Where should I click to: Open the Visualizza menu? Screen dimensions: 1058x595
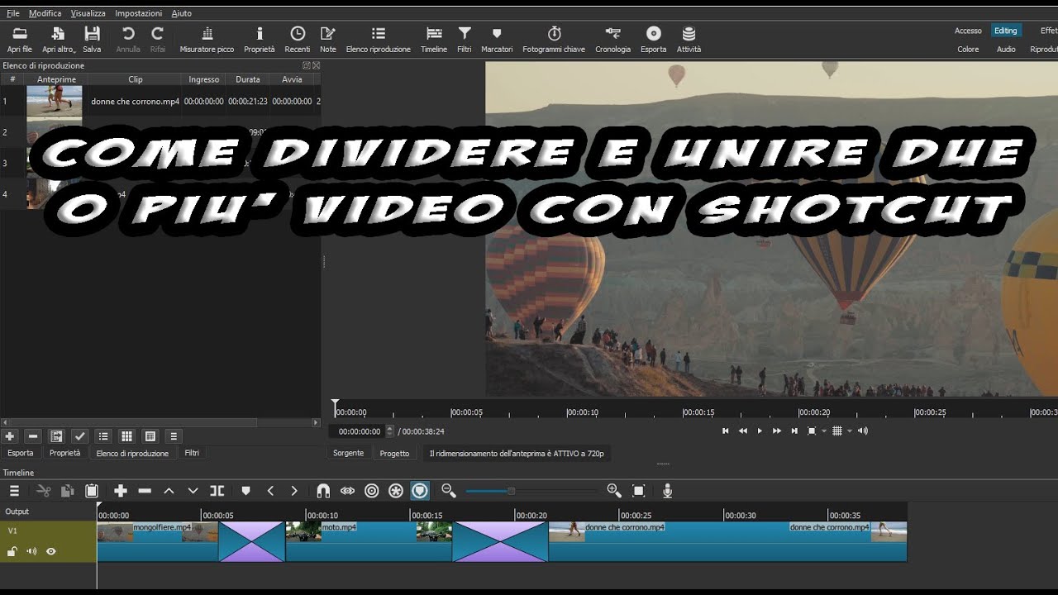pyautogui.click(x=88, y=13)
